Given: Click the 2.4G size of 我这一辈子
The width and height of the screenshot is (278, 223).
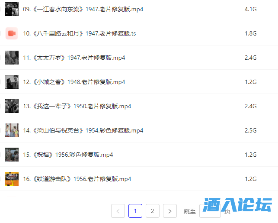Looking at the screenshot, I should click(x=250, y=106).
